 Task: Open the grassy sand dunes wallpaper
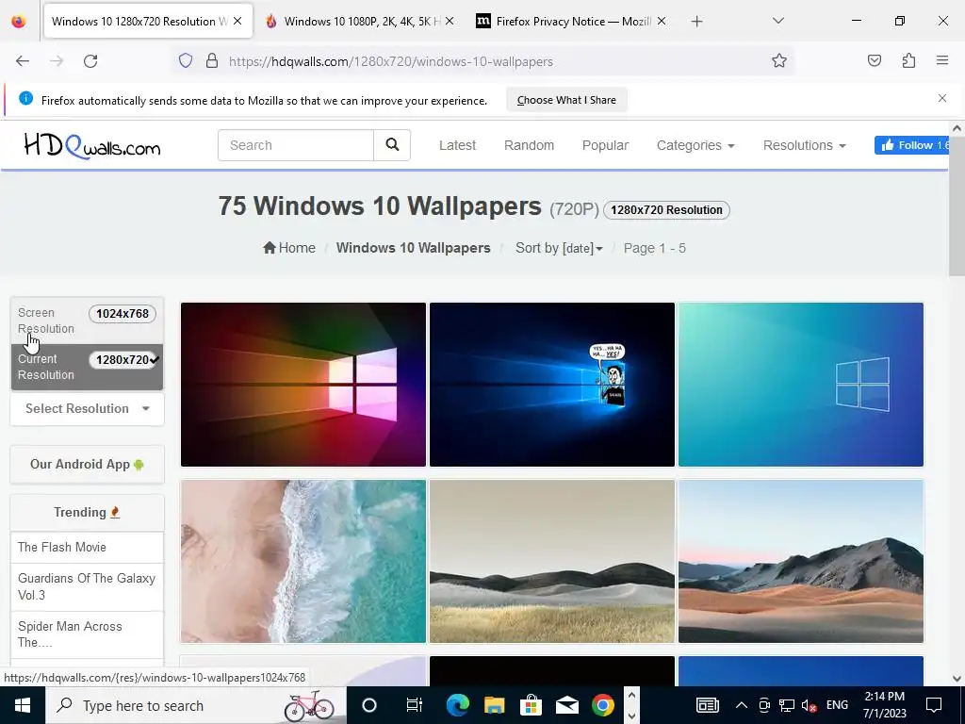(552, 562)
